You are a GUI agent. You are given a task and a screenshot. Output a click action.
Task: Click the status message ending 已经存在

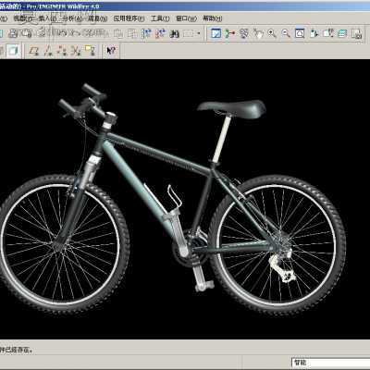coord(16,350)
